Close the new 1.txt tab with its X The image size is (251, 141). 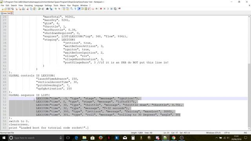click(x=11, y=13)
